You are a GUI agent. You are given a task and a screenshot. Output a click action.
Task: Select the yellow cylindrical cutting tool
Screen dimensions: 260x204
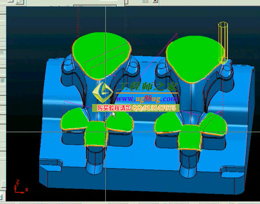[223, 42]
